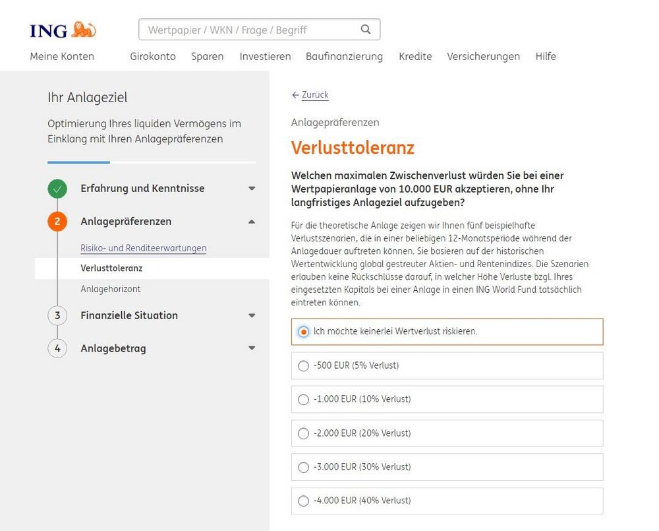Click the Anlagehorizont sidebar step
This screenshot has width=659, height=531.
110,289
